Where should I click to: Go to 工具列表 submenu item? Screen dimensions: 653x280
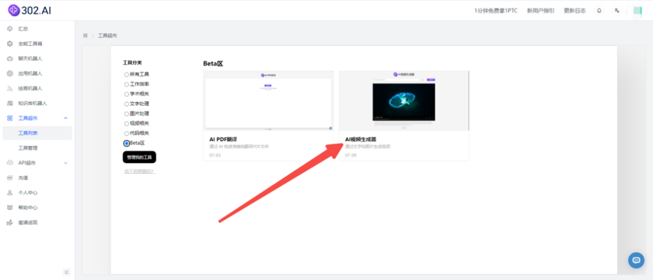(x=37, y=133)
